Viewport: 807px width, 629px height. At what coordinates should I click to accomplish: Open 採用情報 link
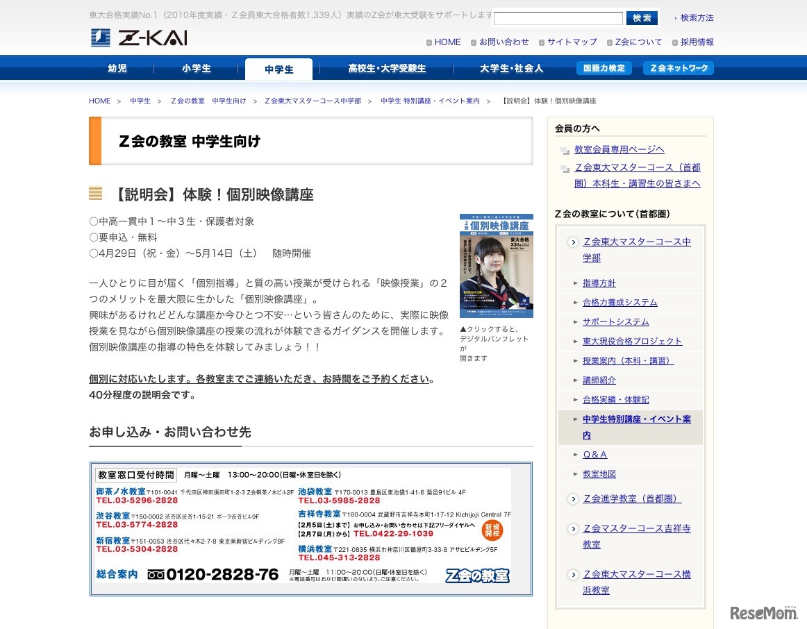click(x=697, y=42)
